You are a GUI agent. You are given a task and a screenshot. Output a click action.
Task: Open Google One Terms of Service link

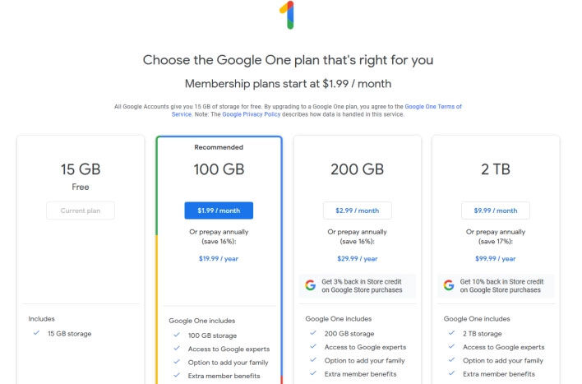432,107
